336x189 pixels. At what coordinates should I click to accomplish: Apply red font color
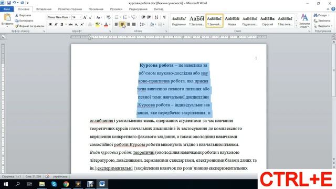click(106, 25)
